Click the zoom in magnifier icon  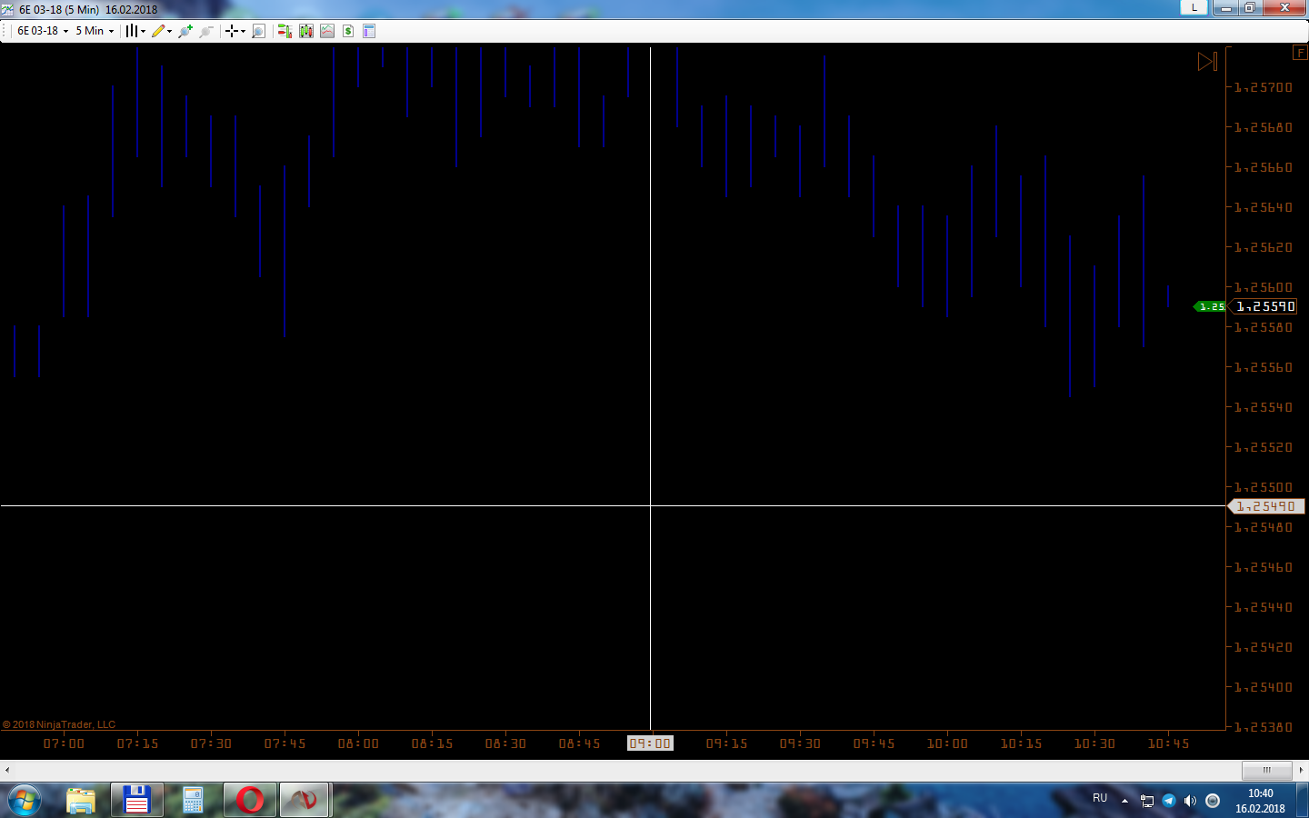pos(185,31)
